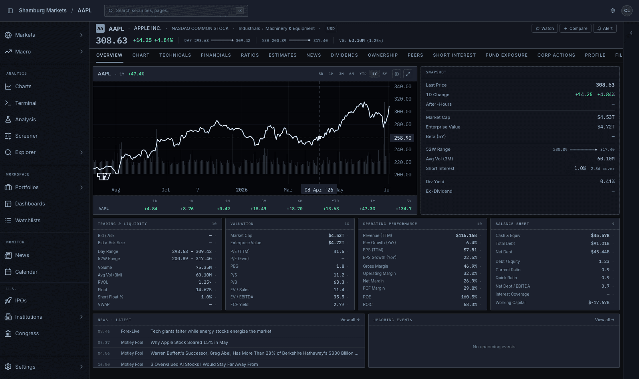This screenshot has width=639, height=379.
Task: Open ForexLive tech giants headline
Action: pyautogui.click(x=211, y=331)
